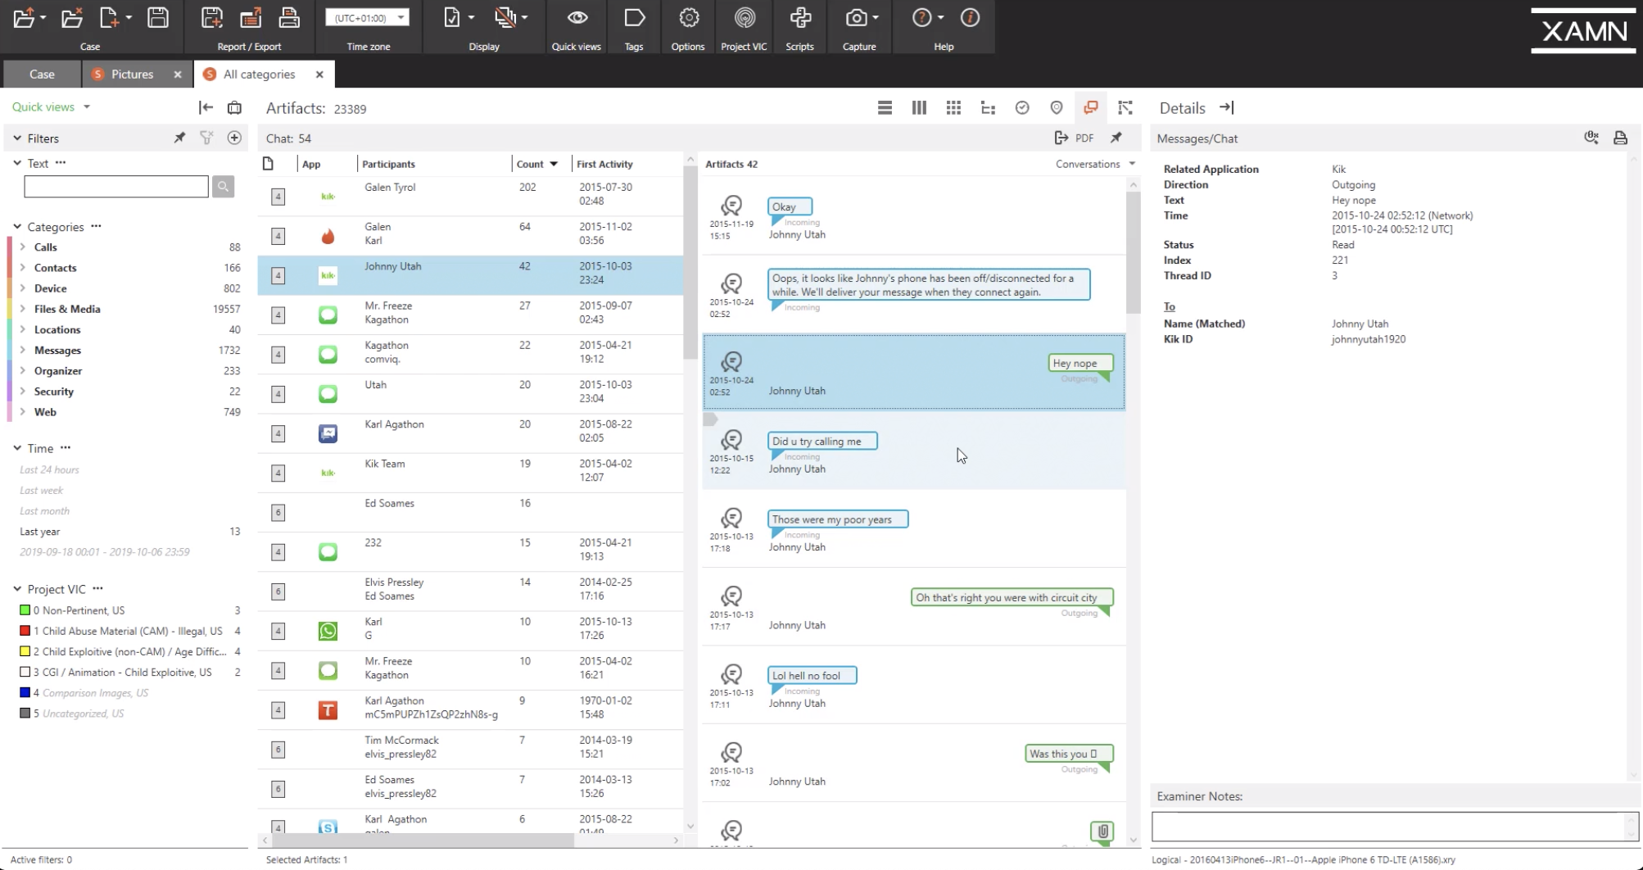This screenshot has height=870, width=1643.
Task: Switch to the Pictures tab
Action: (132, 74)
